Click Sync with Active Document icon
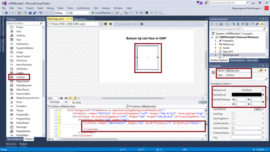 [x=234, y=24]
